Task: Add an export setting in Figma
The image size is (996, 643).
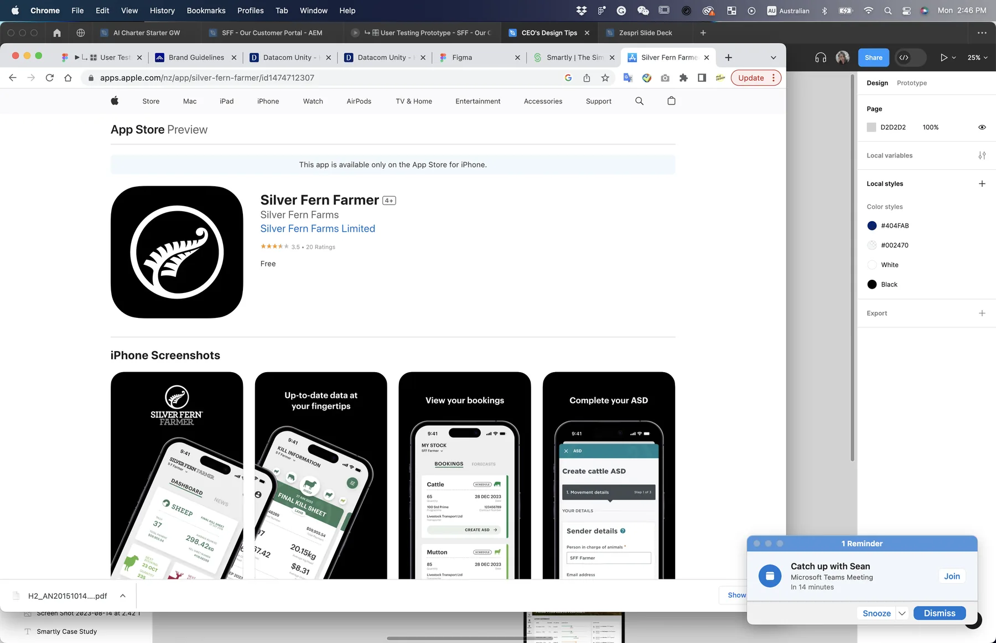Action: [982, 313]
